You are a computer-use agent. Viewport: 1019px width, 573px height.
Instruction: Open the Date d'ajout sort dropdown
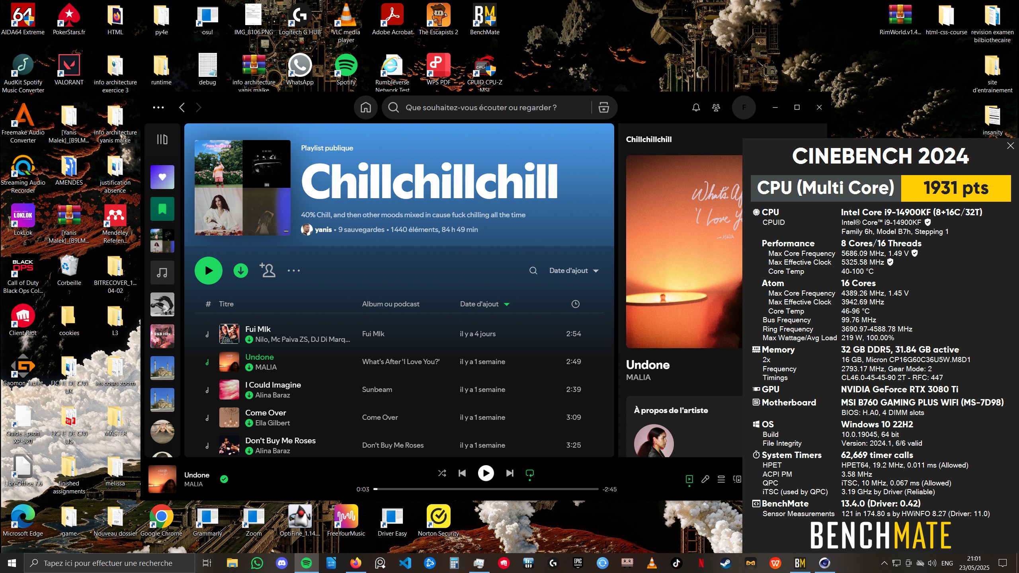[x=574, y=271]
